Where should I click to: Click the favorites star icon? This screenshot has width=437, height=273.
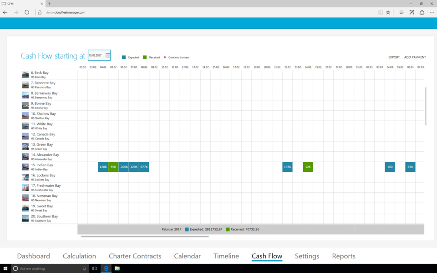click(388, 12)
